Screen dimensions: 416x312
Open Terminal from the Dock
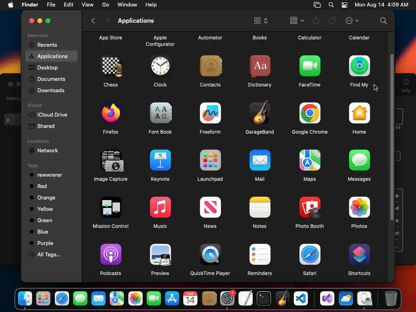(x=264, y=299)
